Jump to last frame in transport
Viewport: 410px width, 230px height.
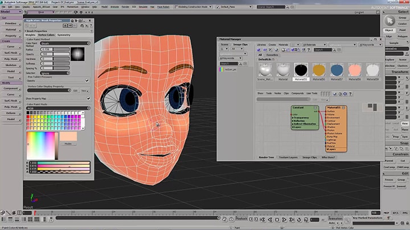coord(292,220)
